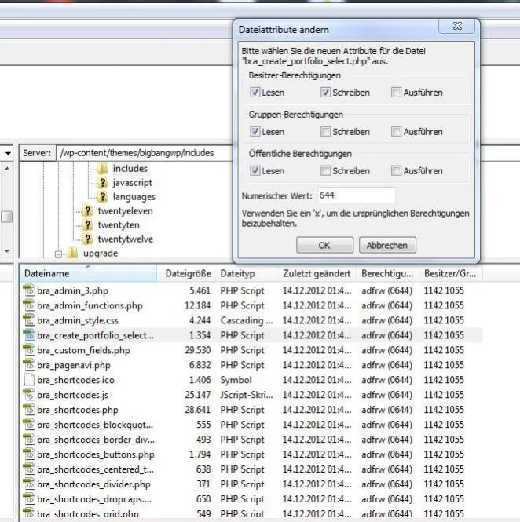Sort files by Zuletzt geändert column
This screenshot has height=522, width=520.
pos(317,274)
